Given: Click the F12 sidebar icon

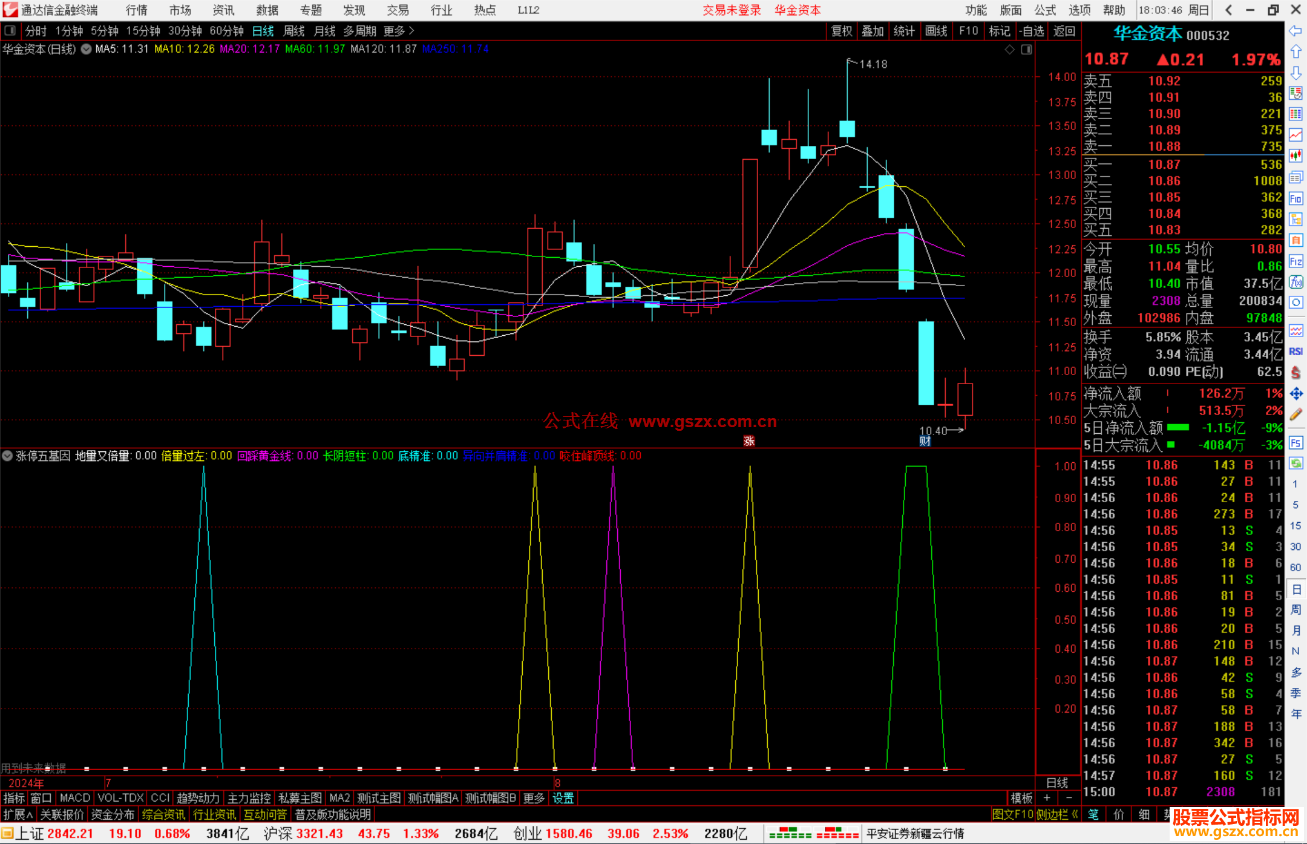Looking at the screenshot, I should coord(1296,261).
